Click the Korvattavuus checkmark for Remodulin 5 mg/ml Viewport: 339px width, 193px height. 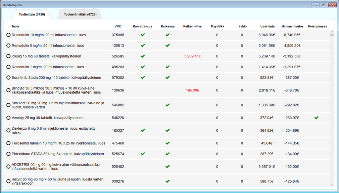[x=143, y=46]
